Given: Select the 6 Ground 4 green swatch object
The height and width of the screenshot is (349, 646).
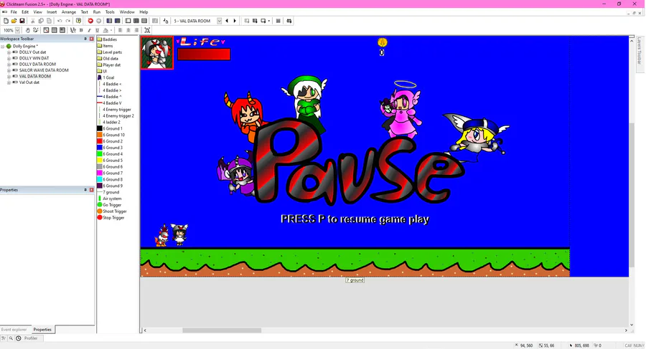Looking at the screenshot, I should (110, 154).
